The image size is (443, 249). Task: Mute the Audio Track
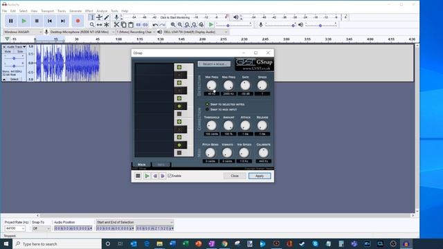pos(8,52)
